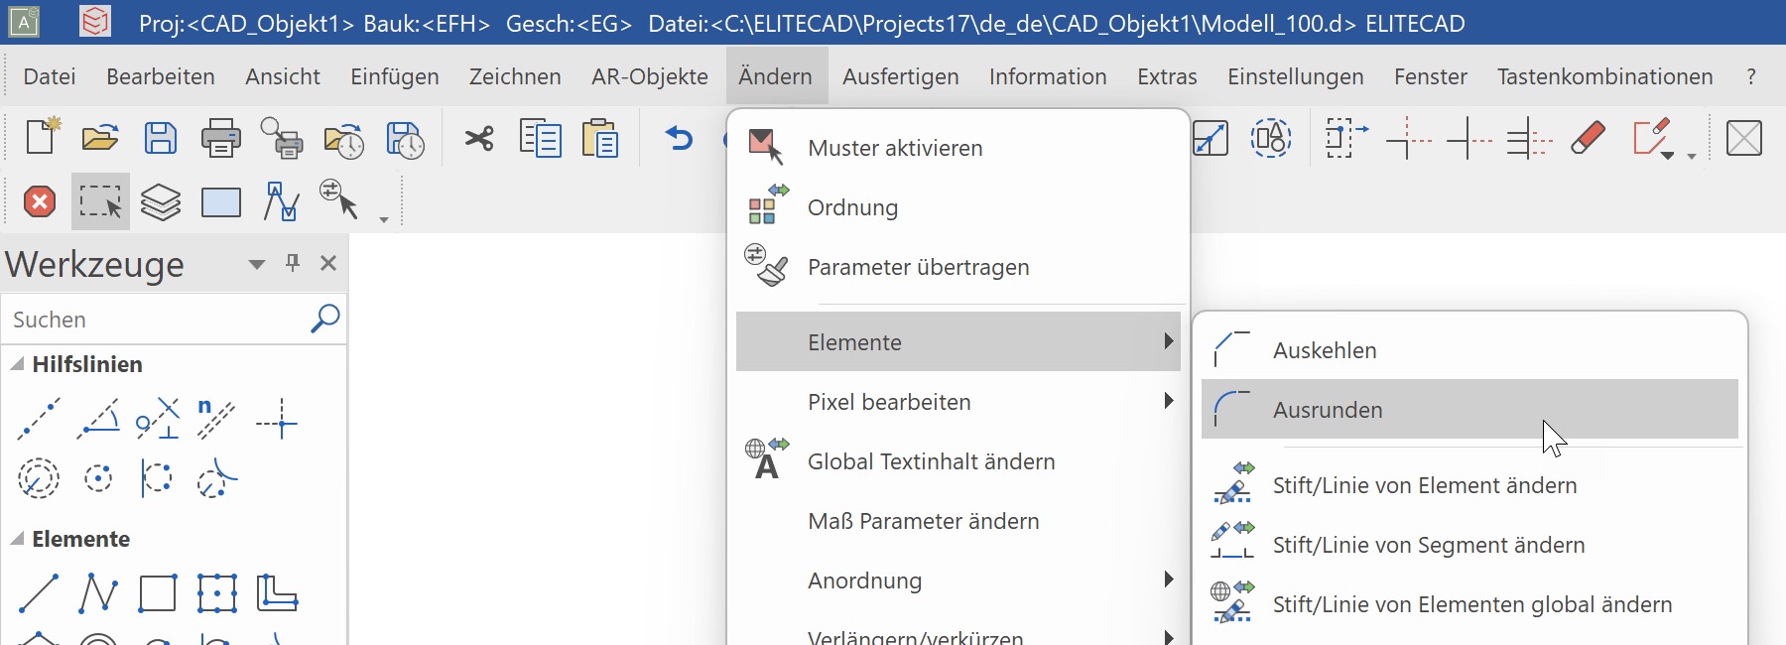Select the line element tool

(39, 593)
